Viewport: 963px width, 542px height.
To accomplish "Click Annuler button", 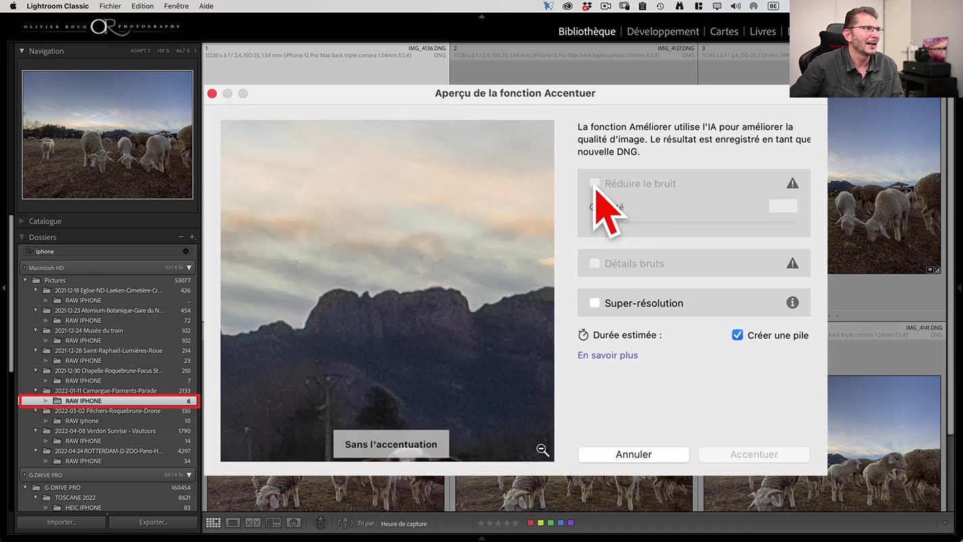I will tap(634, 455).
